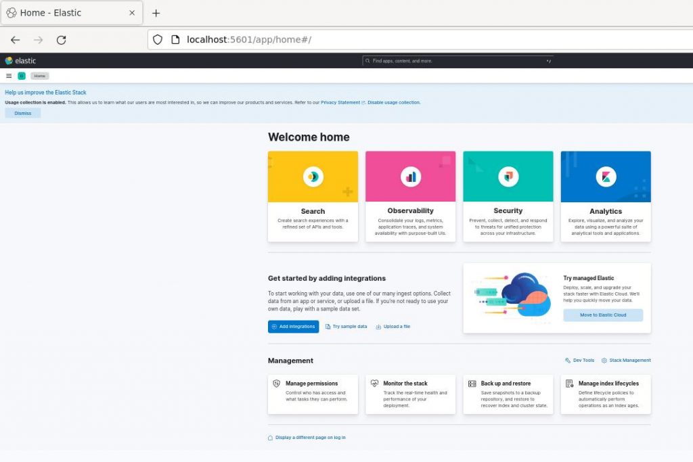Click the Upload a file icon

pos(378,327)
